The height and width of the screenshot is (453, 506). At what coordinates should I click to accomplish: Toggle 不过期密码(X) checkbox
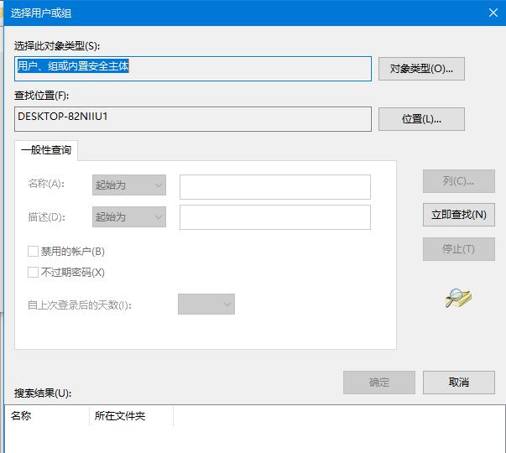click(34, 273)
